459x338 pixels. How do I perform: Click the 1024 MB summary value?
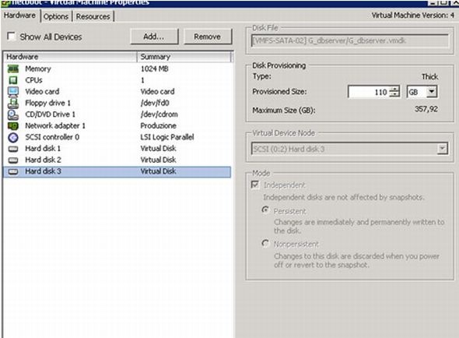pyautogui.click(x=155, y=69)
